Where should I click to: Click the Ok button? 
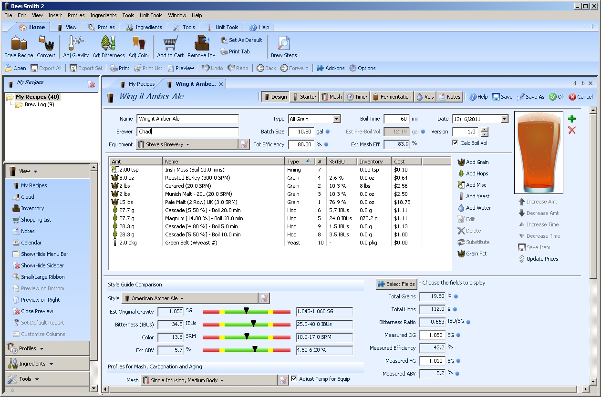click(556, 97)
